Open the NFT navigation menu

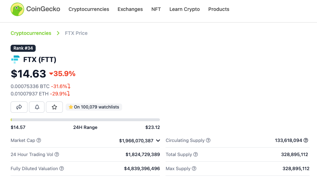156,9
